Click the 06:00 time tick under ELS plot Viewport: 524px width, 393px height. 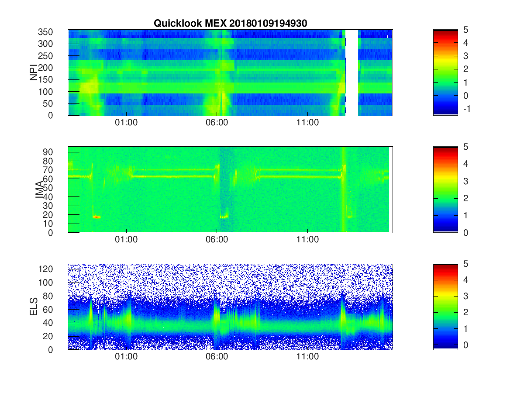[x=217, y=357]
